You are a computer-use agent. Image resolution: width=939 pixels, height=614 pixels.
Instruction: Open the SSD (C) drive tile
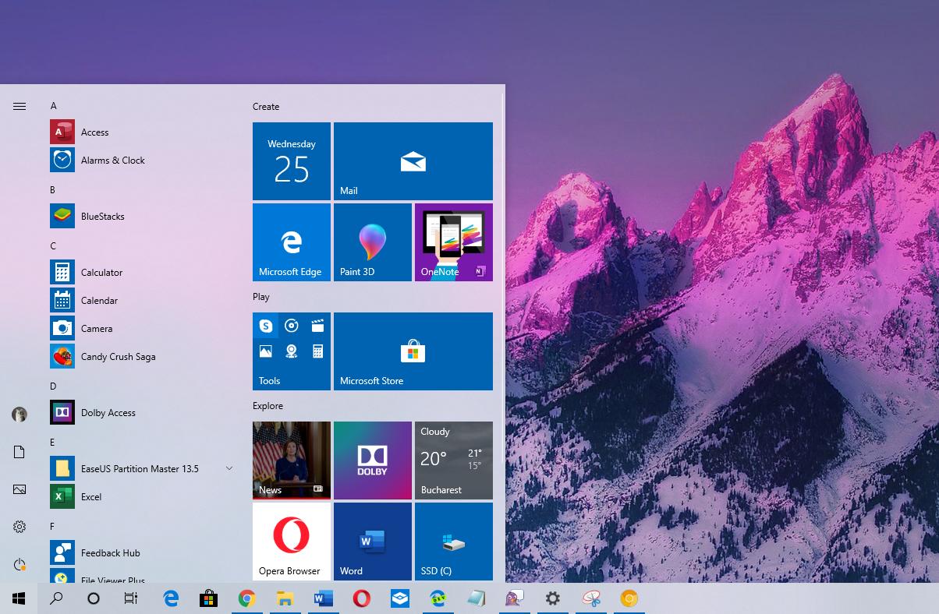point(454,542)
